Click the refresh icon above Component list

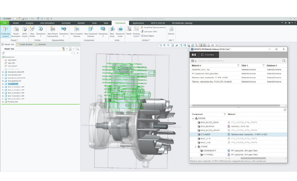(x=284, y=110)
